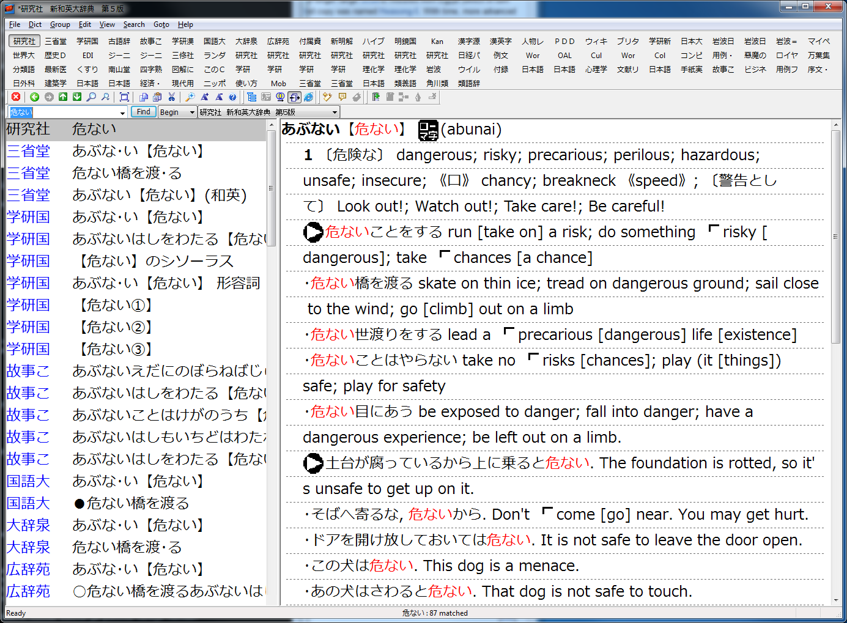The width and height of the screenshot is (847, 623).
Task: Click the red stop/cancel icon in toolbar
Action: tap(16, 97)
